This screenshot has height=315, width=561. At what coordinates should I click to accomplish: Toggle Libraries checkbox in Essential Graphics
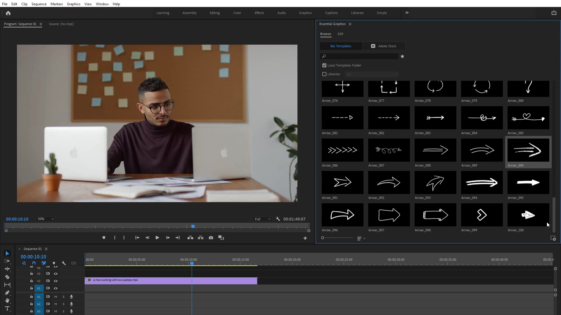(x=324, y=74)
